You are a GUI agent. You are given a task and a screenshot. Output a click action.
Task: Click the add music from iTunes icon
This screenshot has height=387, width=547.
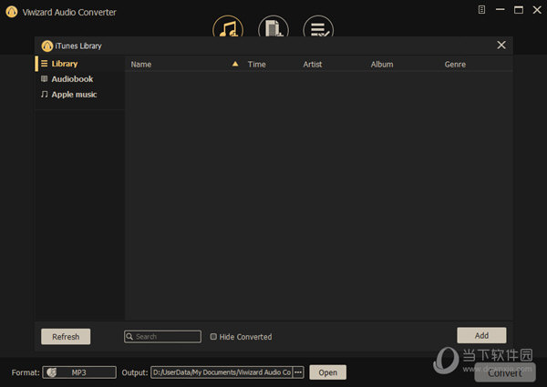[x=228, y=26]
